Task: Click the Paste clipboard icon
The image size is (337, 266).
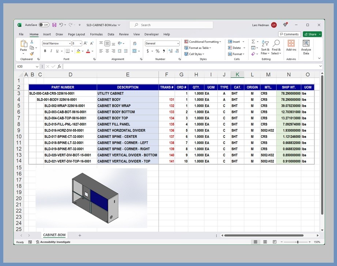Action: coord(24,43)
